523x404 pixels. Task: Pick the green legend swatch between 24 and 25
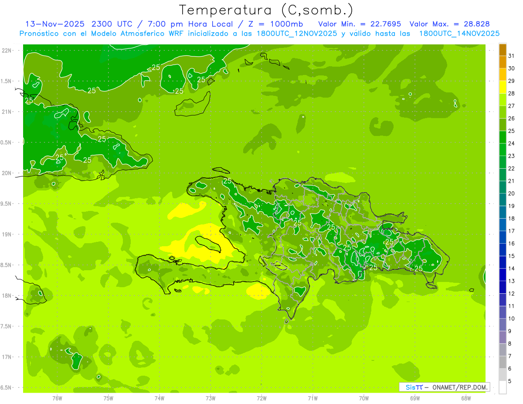point(503,137)
